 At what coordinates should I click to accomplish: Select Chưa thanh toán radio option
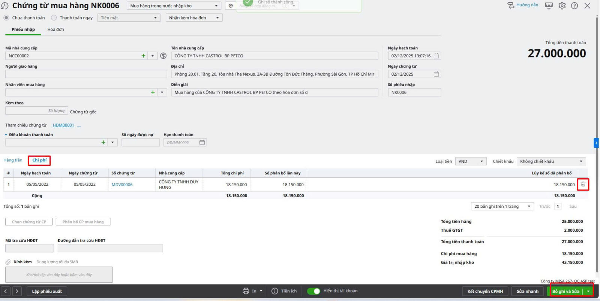[x=6, y=18]
